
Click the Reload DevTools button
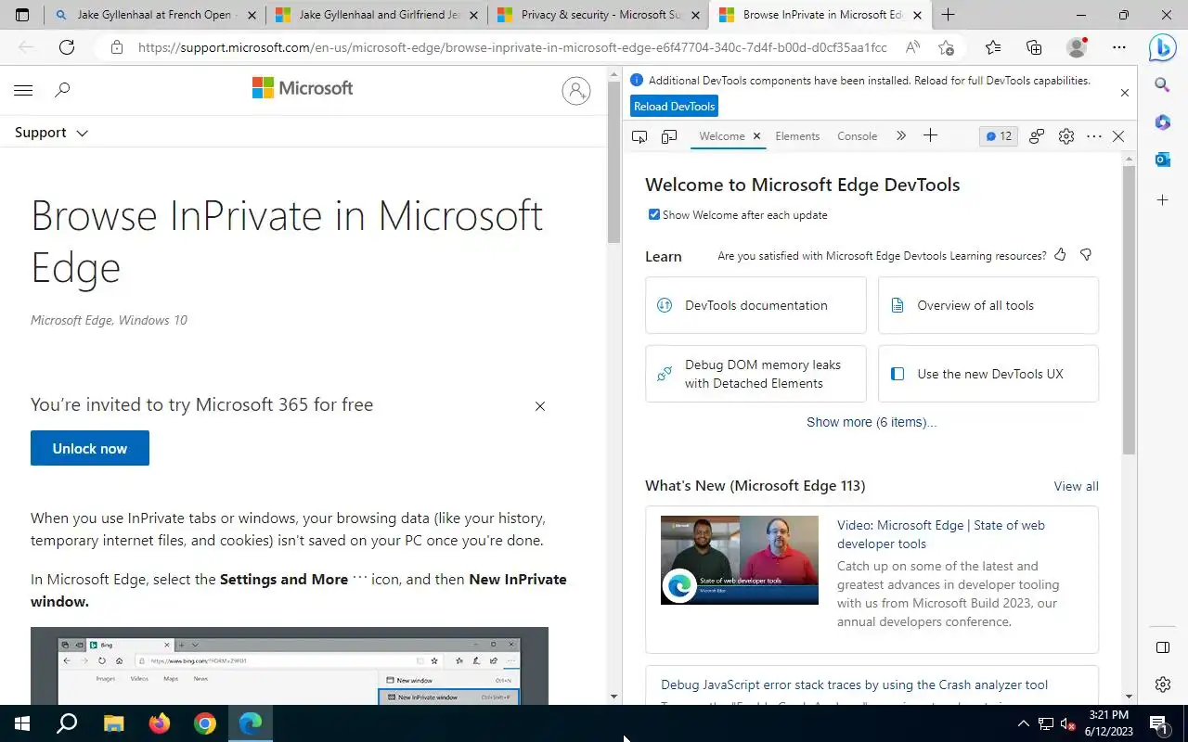coord(675,106)
